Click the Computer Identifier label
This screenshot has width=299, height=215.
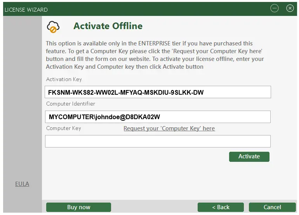[71, 104]
